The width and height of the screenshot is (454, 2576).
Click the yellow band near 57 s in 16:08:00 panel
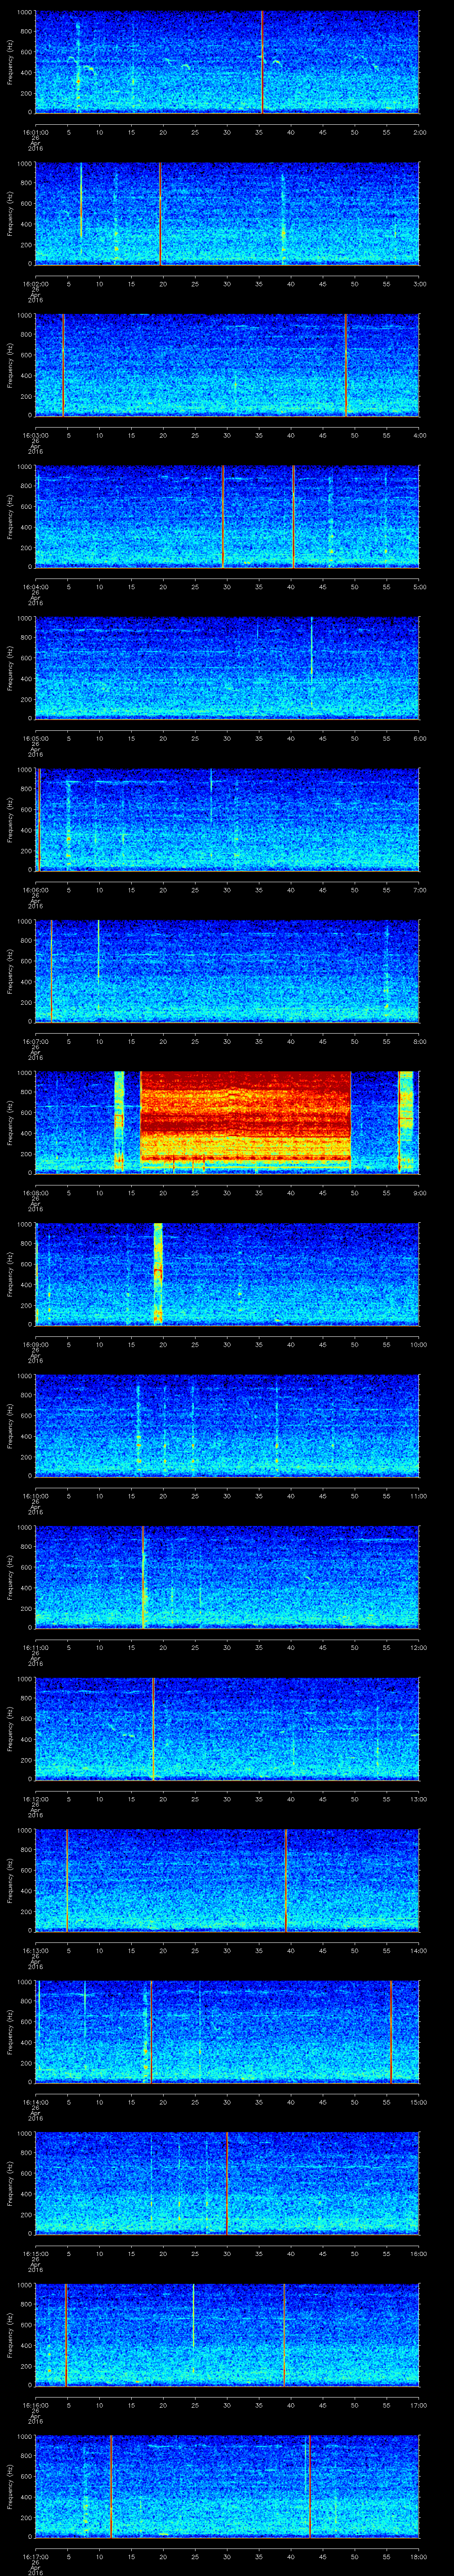click(x=405, y=1121)
